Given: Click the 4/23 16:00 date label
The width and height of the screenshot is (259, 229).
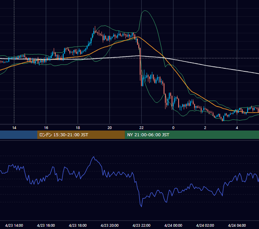Looking at the screenshot, I should 46,225.
